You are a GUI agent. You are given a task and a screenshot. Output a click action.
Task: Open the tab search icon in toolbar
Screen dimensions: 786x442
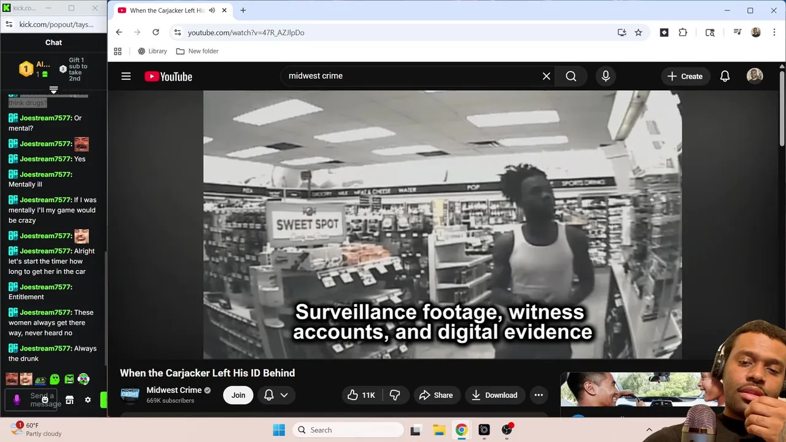(x=710, y=33)
